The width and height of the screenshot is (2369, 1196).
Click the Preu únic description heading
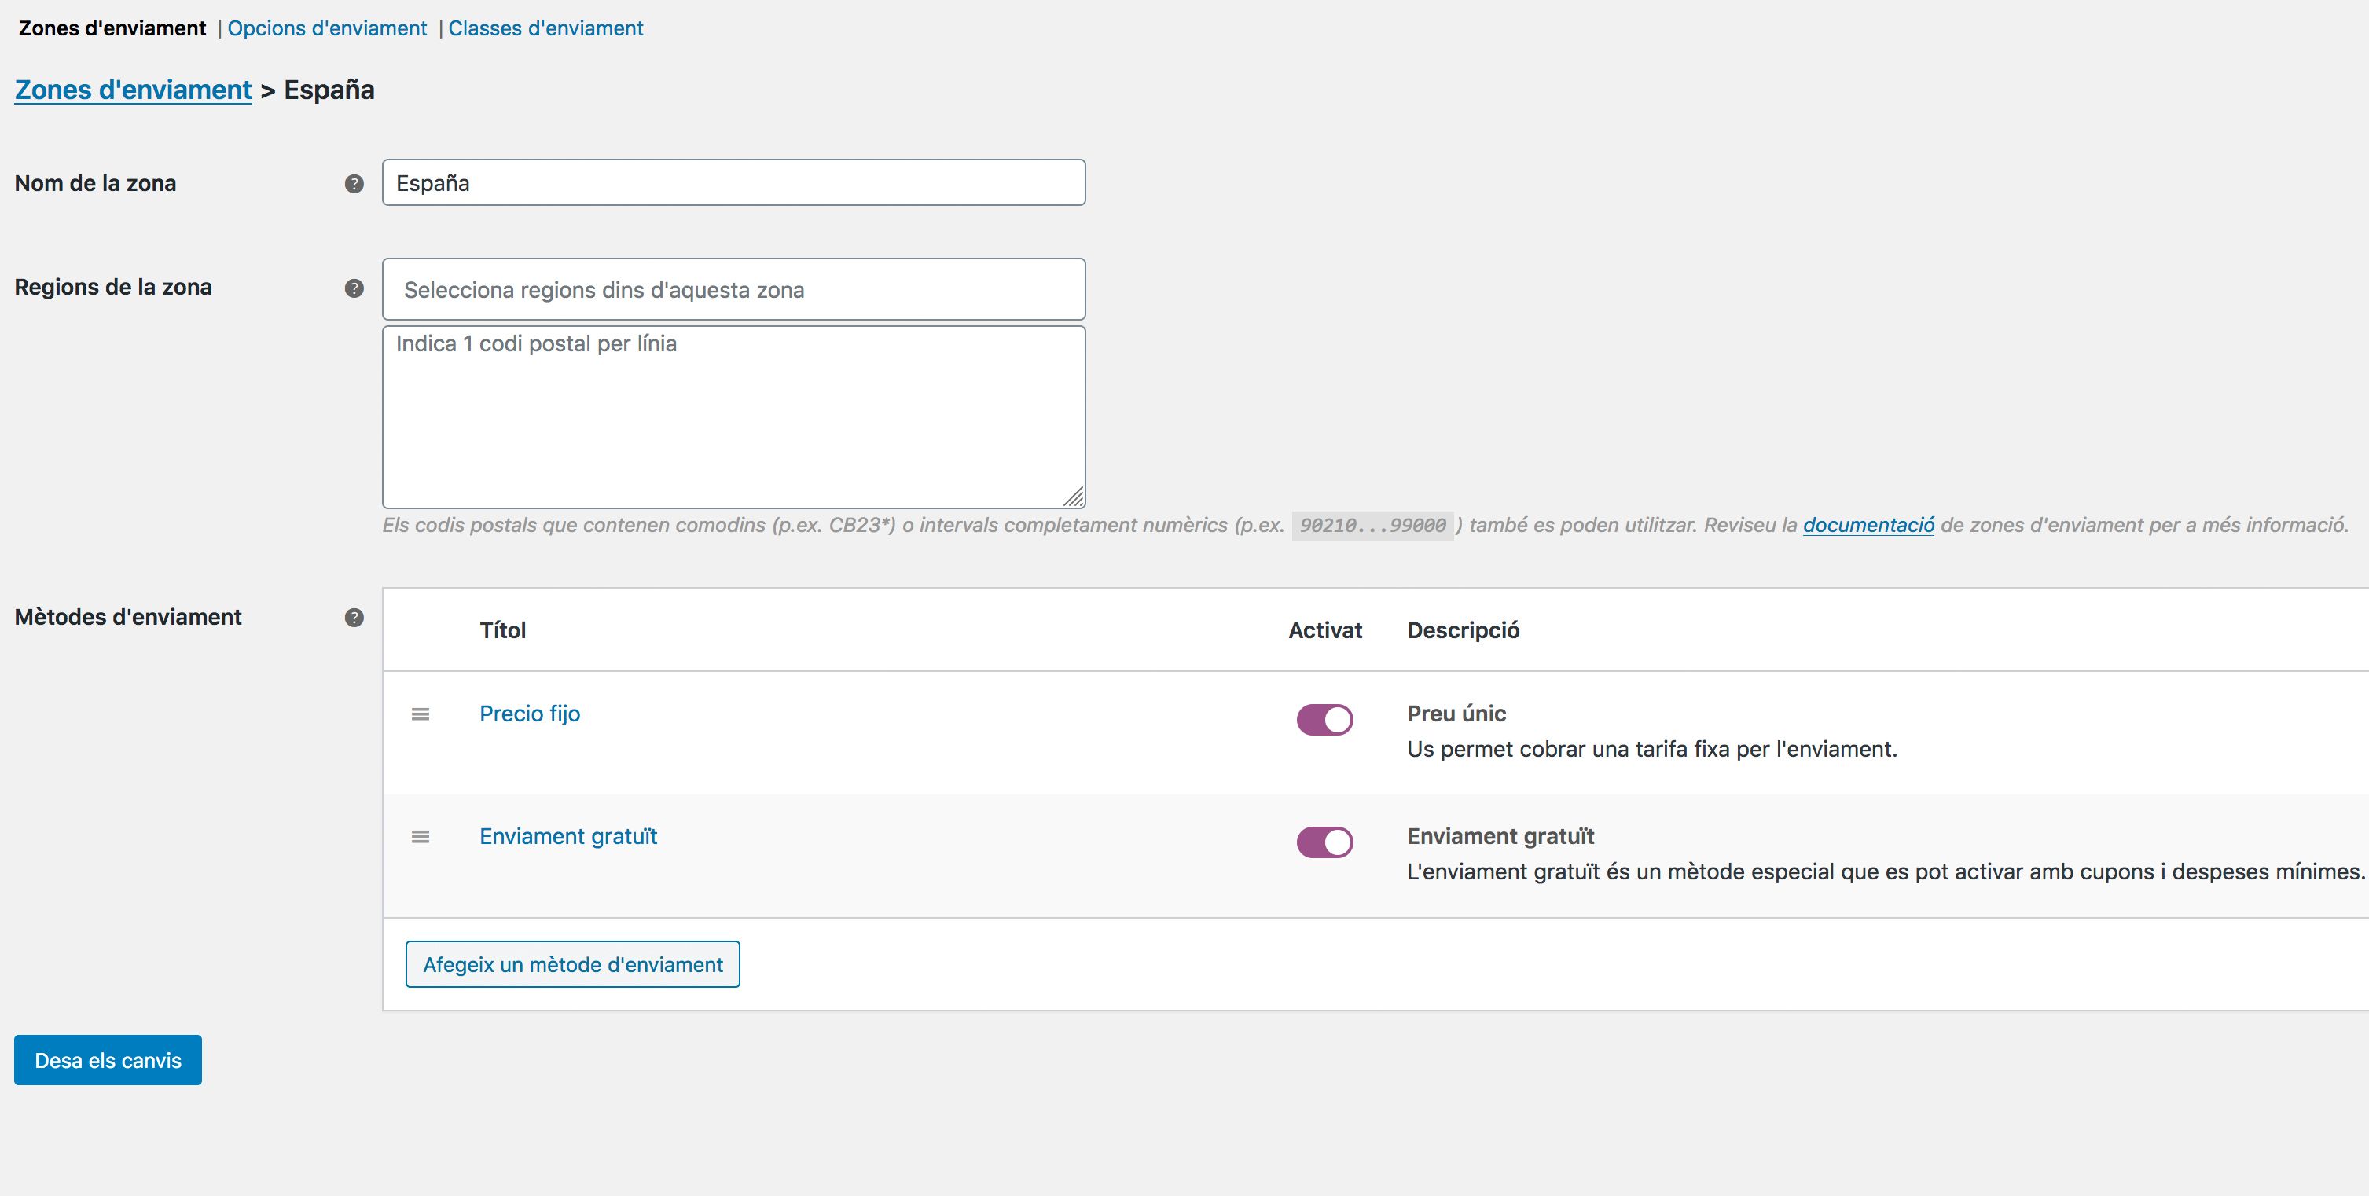tap(1456, 714)
